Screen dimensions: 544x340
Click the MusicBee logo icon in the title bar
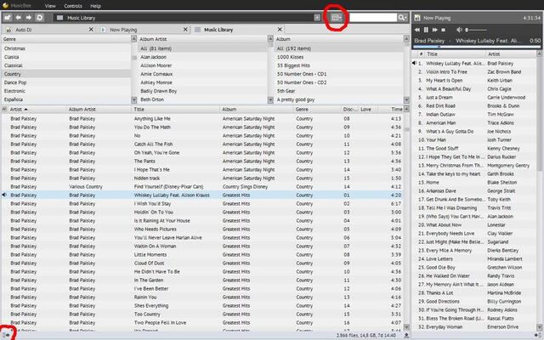pyautogui.click(x=5, y=5)
